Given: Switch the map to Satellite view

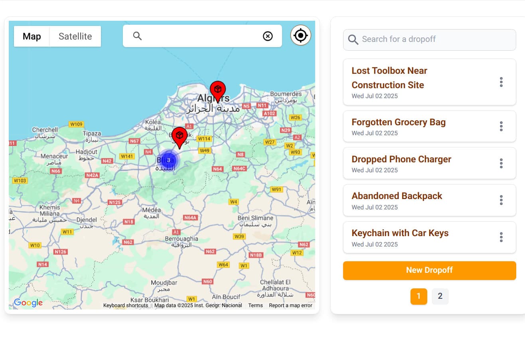Looking at the screenshot, I should click(x=75, y=36).
